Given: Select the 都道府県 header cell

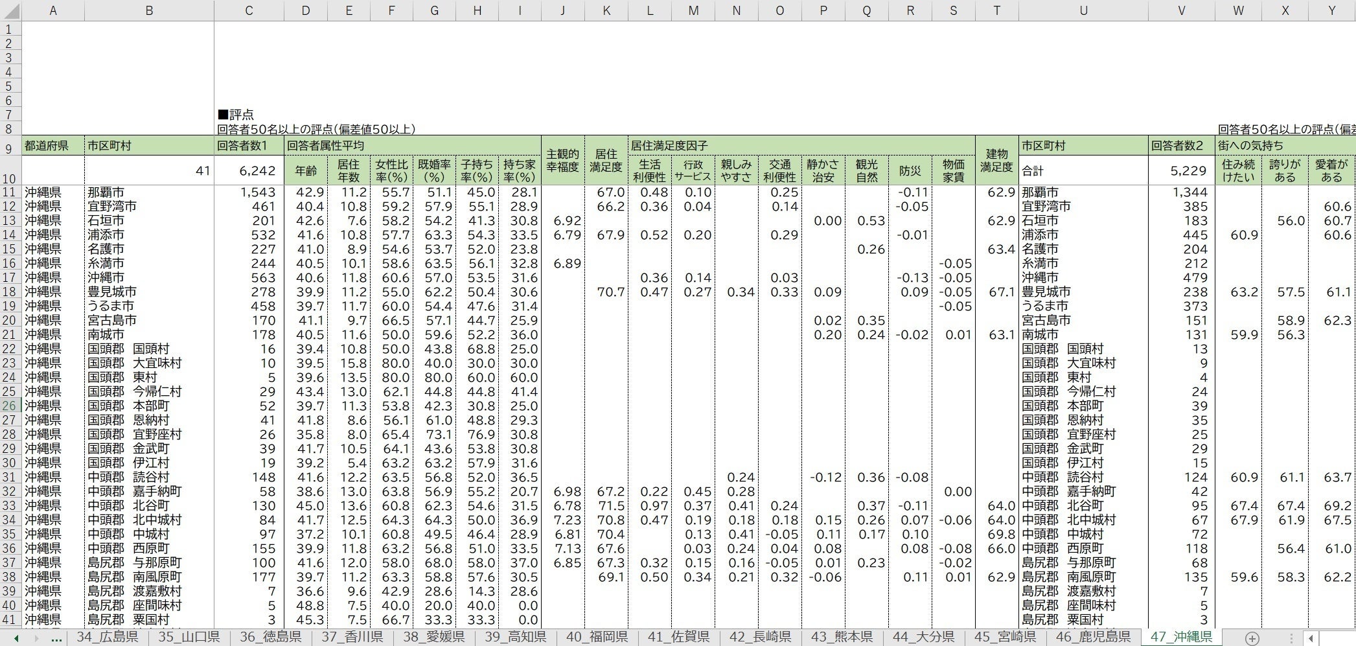Looking at the screenshot, I should [53, 146].
